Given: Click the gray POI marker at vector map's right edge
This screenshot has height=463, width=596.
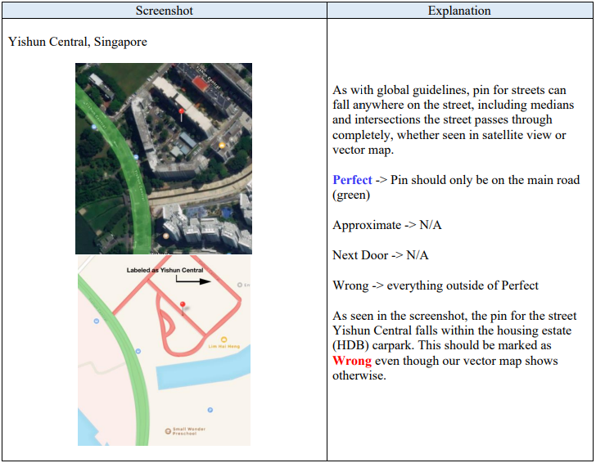Looking at the screenshot, I should [x=239, y=285].
